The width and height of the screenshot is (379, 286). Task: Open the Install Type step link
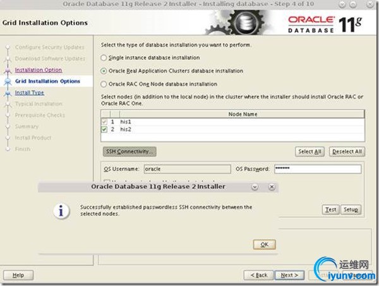click(x=29, y=93)
